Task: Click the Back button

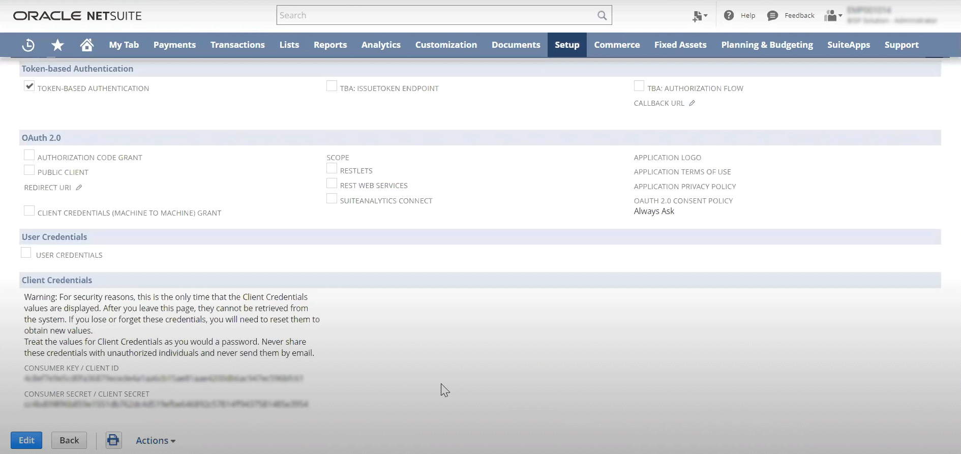Action: point(69,440)
